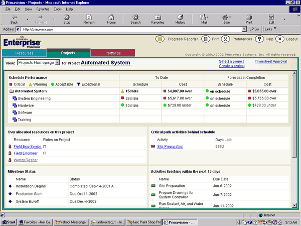This screenshot has height=226, width=301.
Task: Switch to the Resources tab
Action: [25, 53]
